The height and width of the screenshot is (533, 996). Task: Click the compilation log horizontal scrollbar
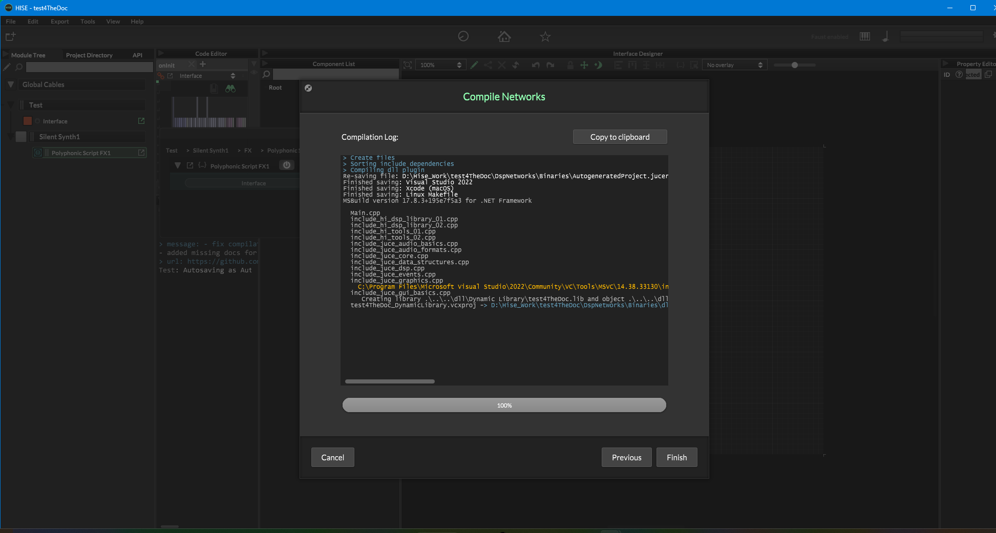[x=390, y=381]
